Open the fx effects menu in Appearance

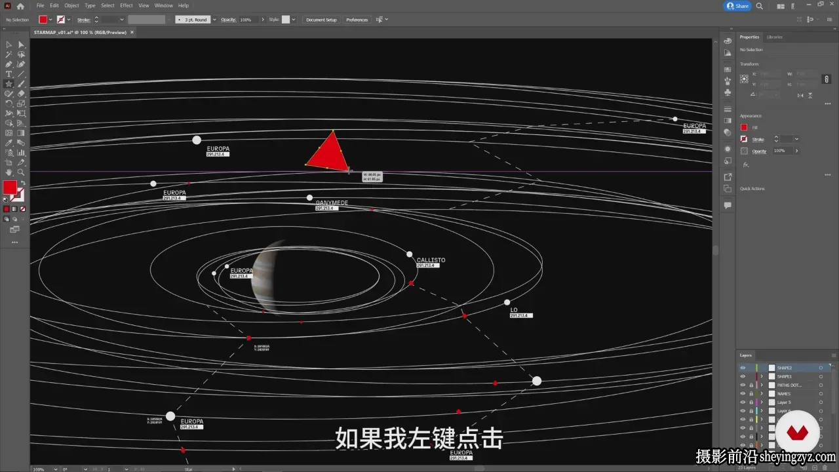point(746,165)
